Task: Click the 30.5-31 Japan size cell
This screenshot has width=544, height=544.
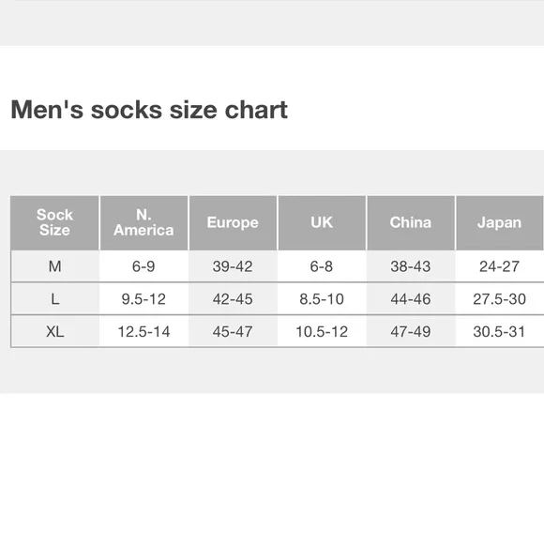Action: tap(500, 332)
